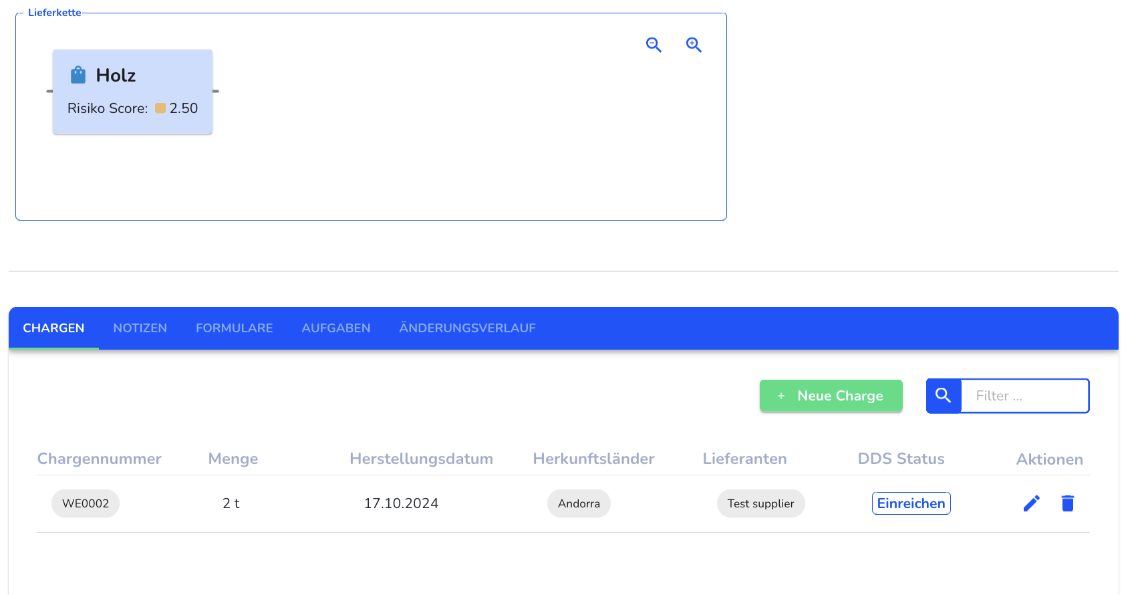1144x595 pixels.
Task: Click the Herstellungsdatum column header
Action: 422,459
